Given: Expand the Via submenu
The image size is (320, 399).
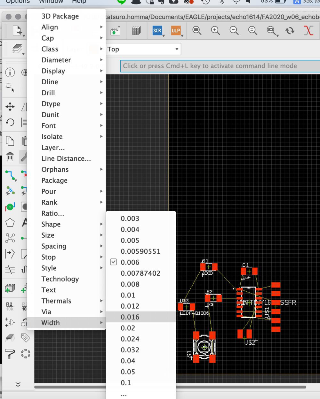Looking at the screenshot, I should [x=66, y=312].
